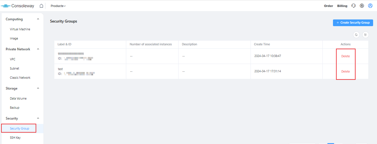Refresh the security groups table
The height and width of the screenshot is (144, 377).
coord(356,35)
